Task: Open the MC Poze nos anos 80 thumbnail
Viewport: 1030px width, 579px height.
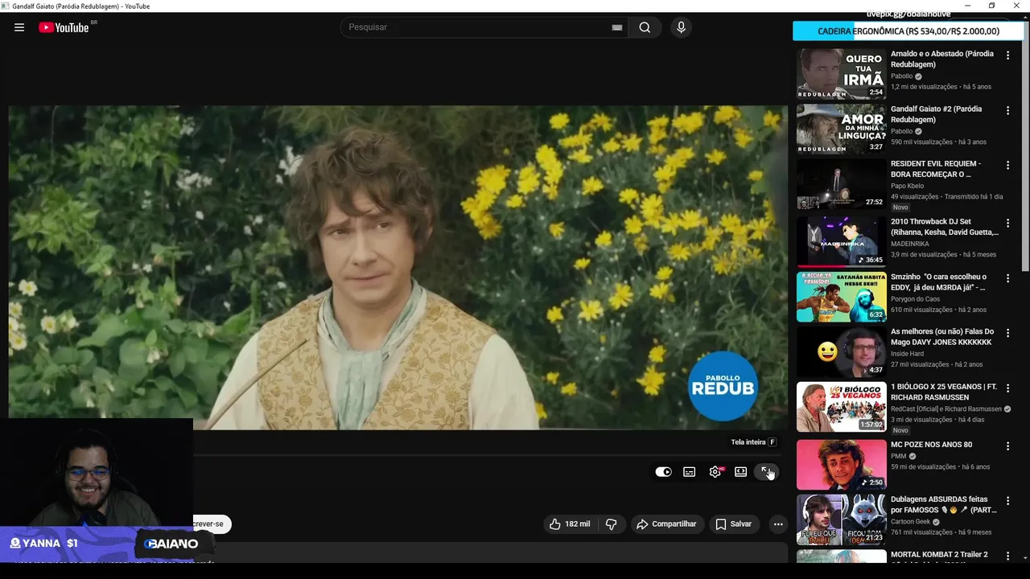Action: tap(841, 465)
